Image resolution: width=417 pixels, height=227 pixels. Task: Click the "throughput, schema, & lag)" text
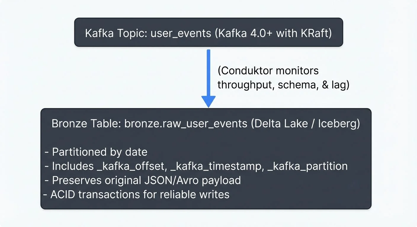coord(283,85)
